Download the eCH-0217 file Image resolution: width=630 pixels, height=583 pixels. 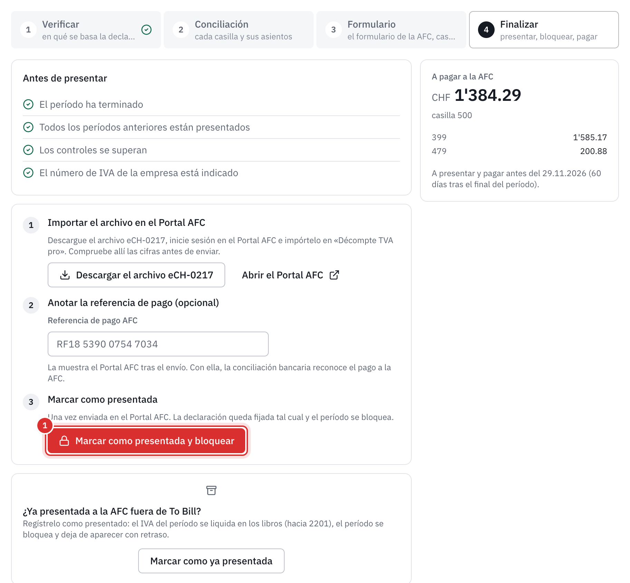click(136, 275)
